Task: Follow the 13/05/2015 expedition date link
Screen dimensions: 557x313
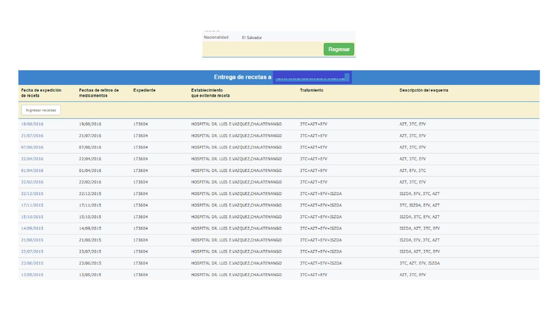Action: [x=32, y=275]
